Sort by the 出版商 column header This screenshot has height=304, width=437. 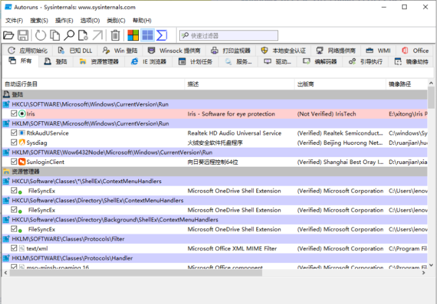(x=340, y=84)
